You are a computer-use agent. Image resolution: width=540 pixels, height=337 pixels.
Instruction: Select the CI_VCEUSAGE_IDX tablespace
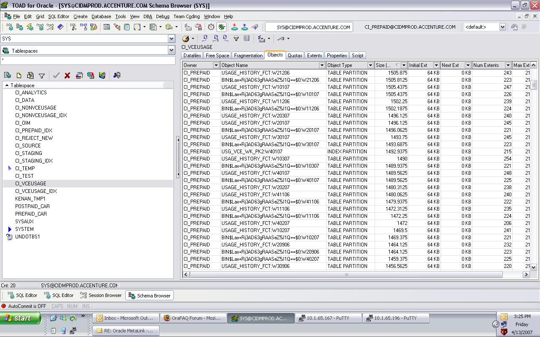click(36, 191)
